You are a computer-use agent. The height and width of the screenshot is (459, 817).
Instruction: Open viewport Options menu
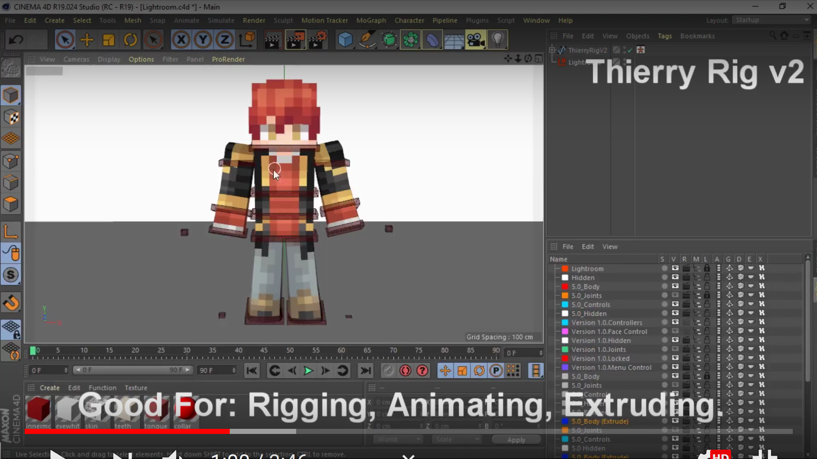point(141,59)
